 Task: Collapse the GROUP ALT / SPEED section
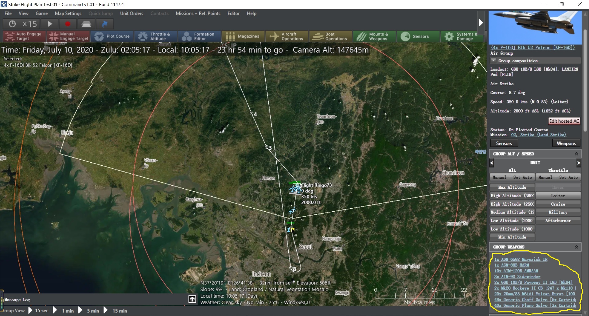pos(576,154)
